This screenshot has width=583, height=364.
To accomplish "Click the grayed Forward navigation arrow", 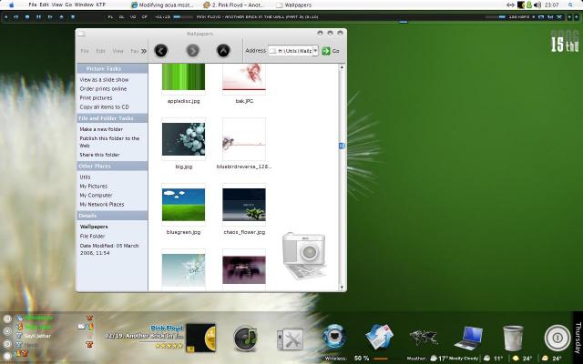I will pos(192,51).
